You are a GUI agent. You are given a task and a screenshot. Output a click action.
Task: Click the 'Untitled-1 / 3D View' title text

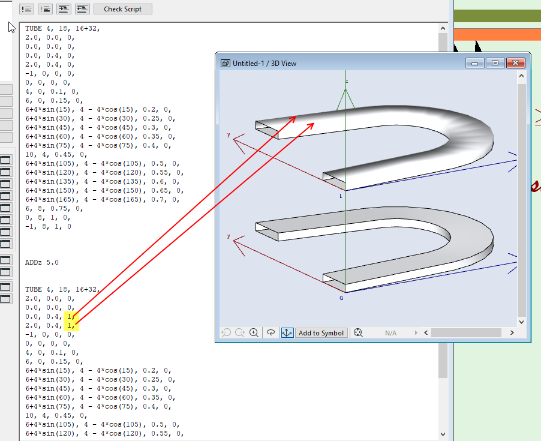[265, 64]
